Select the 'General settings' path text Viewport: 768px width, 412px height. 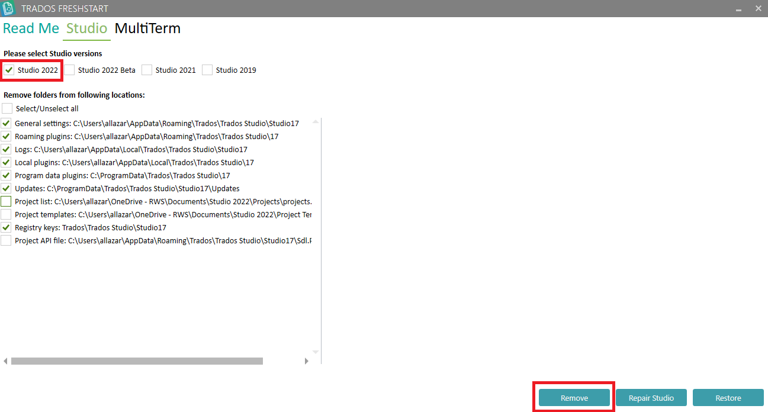pyautogui.click(x=157, y=124)
